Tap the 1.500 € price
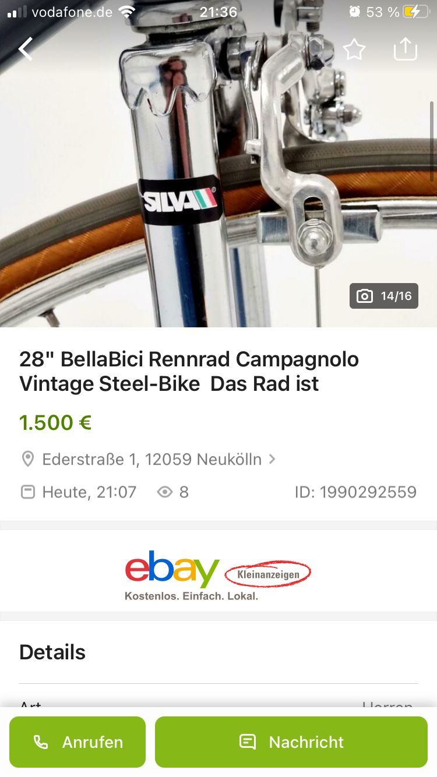The height and width of the screenshot is (777, 437). click(55, 423)
